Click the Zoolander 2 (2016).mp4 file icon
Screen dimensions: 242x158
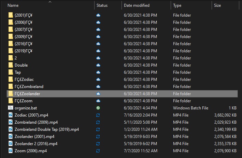click(11, 143)
